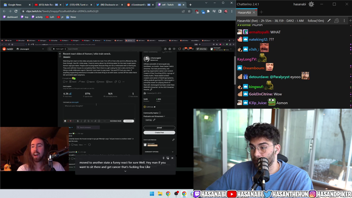Open the Chrome profile avatar
Screen dimensions: 352x198
click(226, 11)
